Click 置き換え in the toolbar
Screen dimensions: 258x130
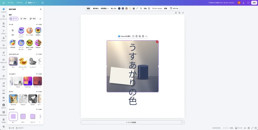coord(96,8)
